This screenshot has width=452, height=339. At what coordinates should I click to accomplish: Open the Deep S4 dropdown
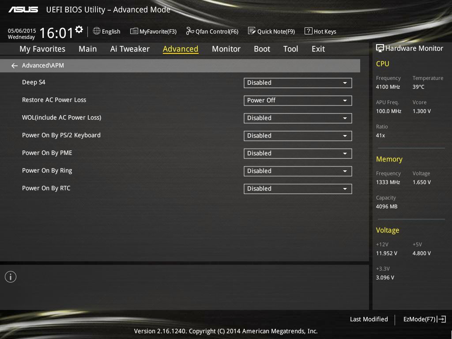[298, 83]
